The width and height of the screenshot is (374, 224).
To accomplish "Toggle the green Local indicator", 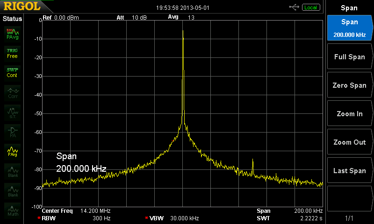I will (x=310, y=7).
